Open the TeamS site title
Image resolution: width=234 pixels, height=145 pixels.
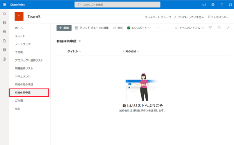click(x=34, y=16)
